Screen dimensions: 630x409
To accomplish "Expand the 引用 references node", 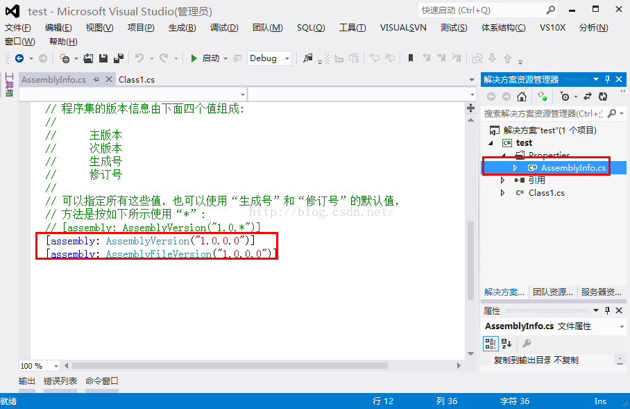I will point(502,180).
